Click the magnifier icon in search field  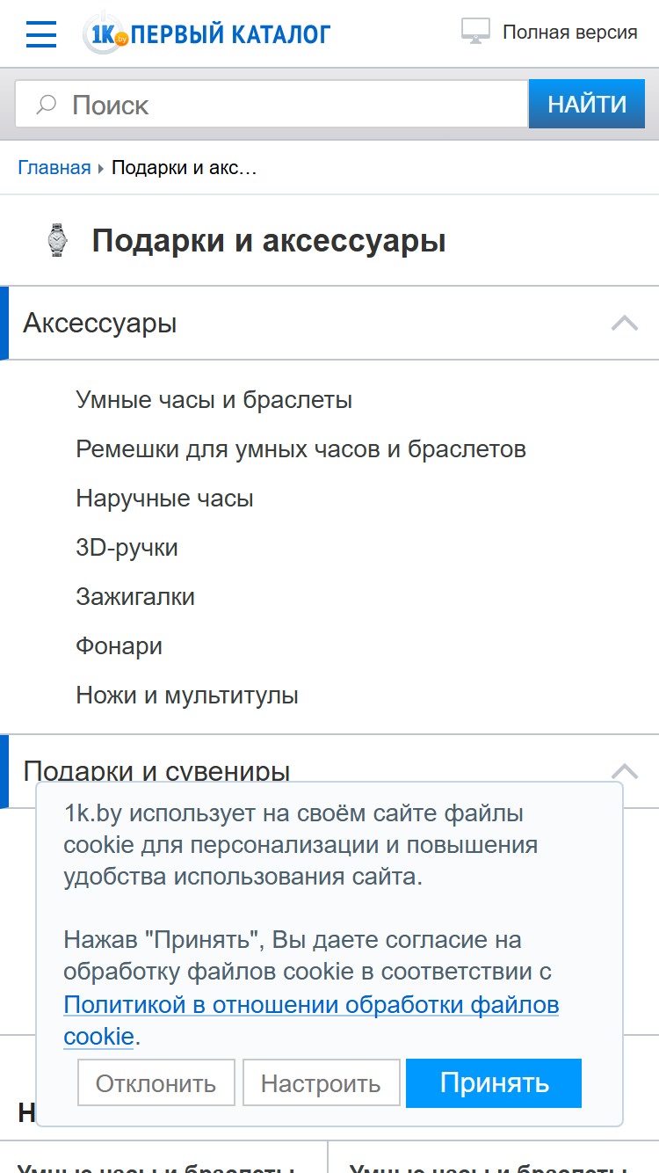click(46, 105)
